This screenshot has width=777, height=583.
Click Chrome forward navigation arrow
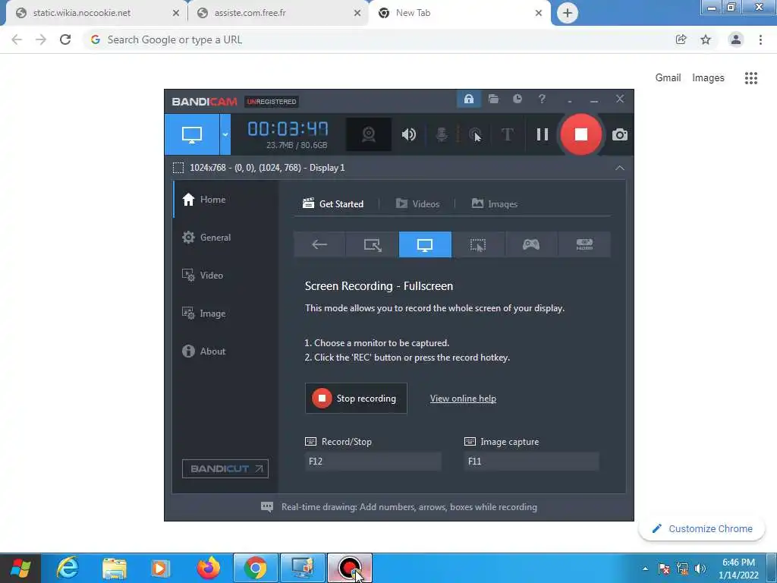(41, 39)
